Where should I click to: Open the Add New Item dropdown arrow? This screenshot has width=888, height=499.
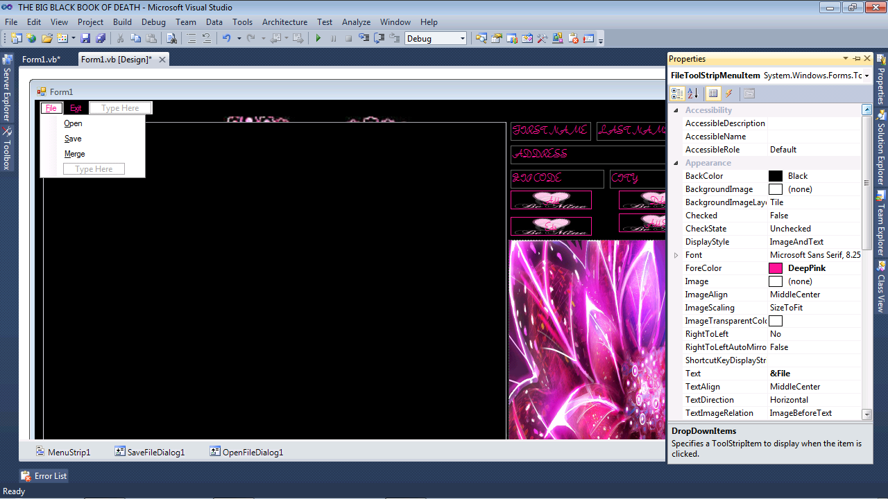click(73, 39)
